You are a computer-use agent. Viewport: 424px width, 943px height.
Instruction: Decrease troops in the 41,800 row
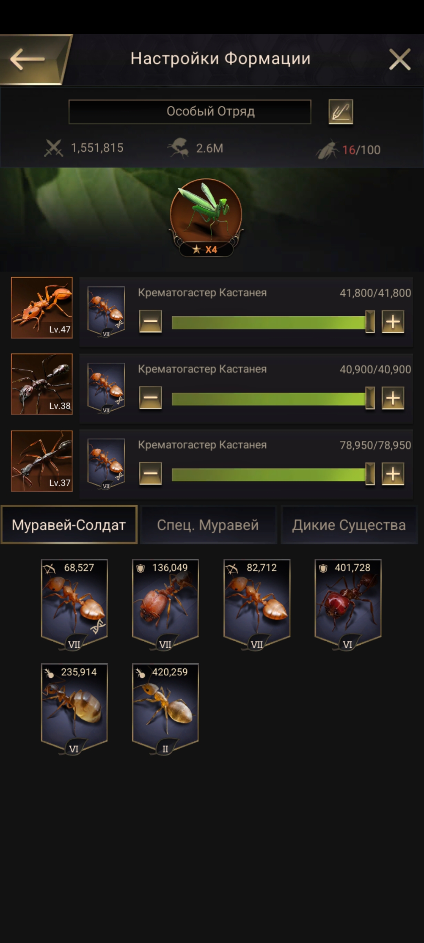coord(150,321)
